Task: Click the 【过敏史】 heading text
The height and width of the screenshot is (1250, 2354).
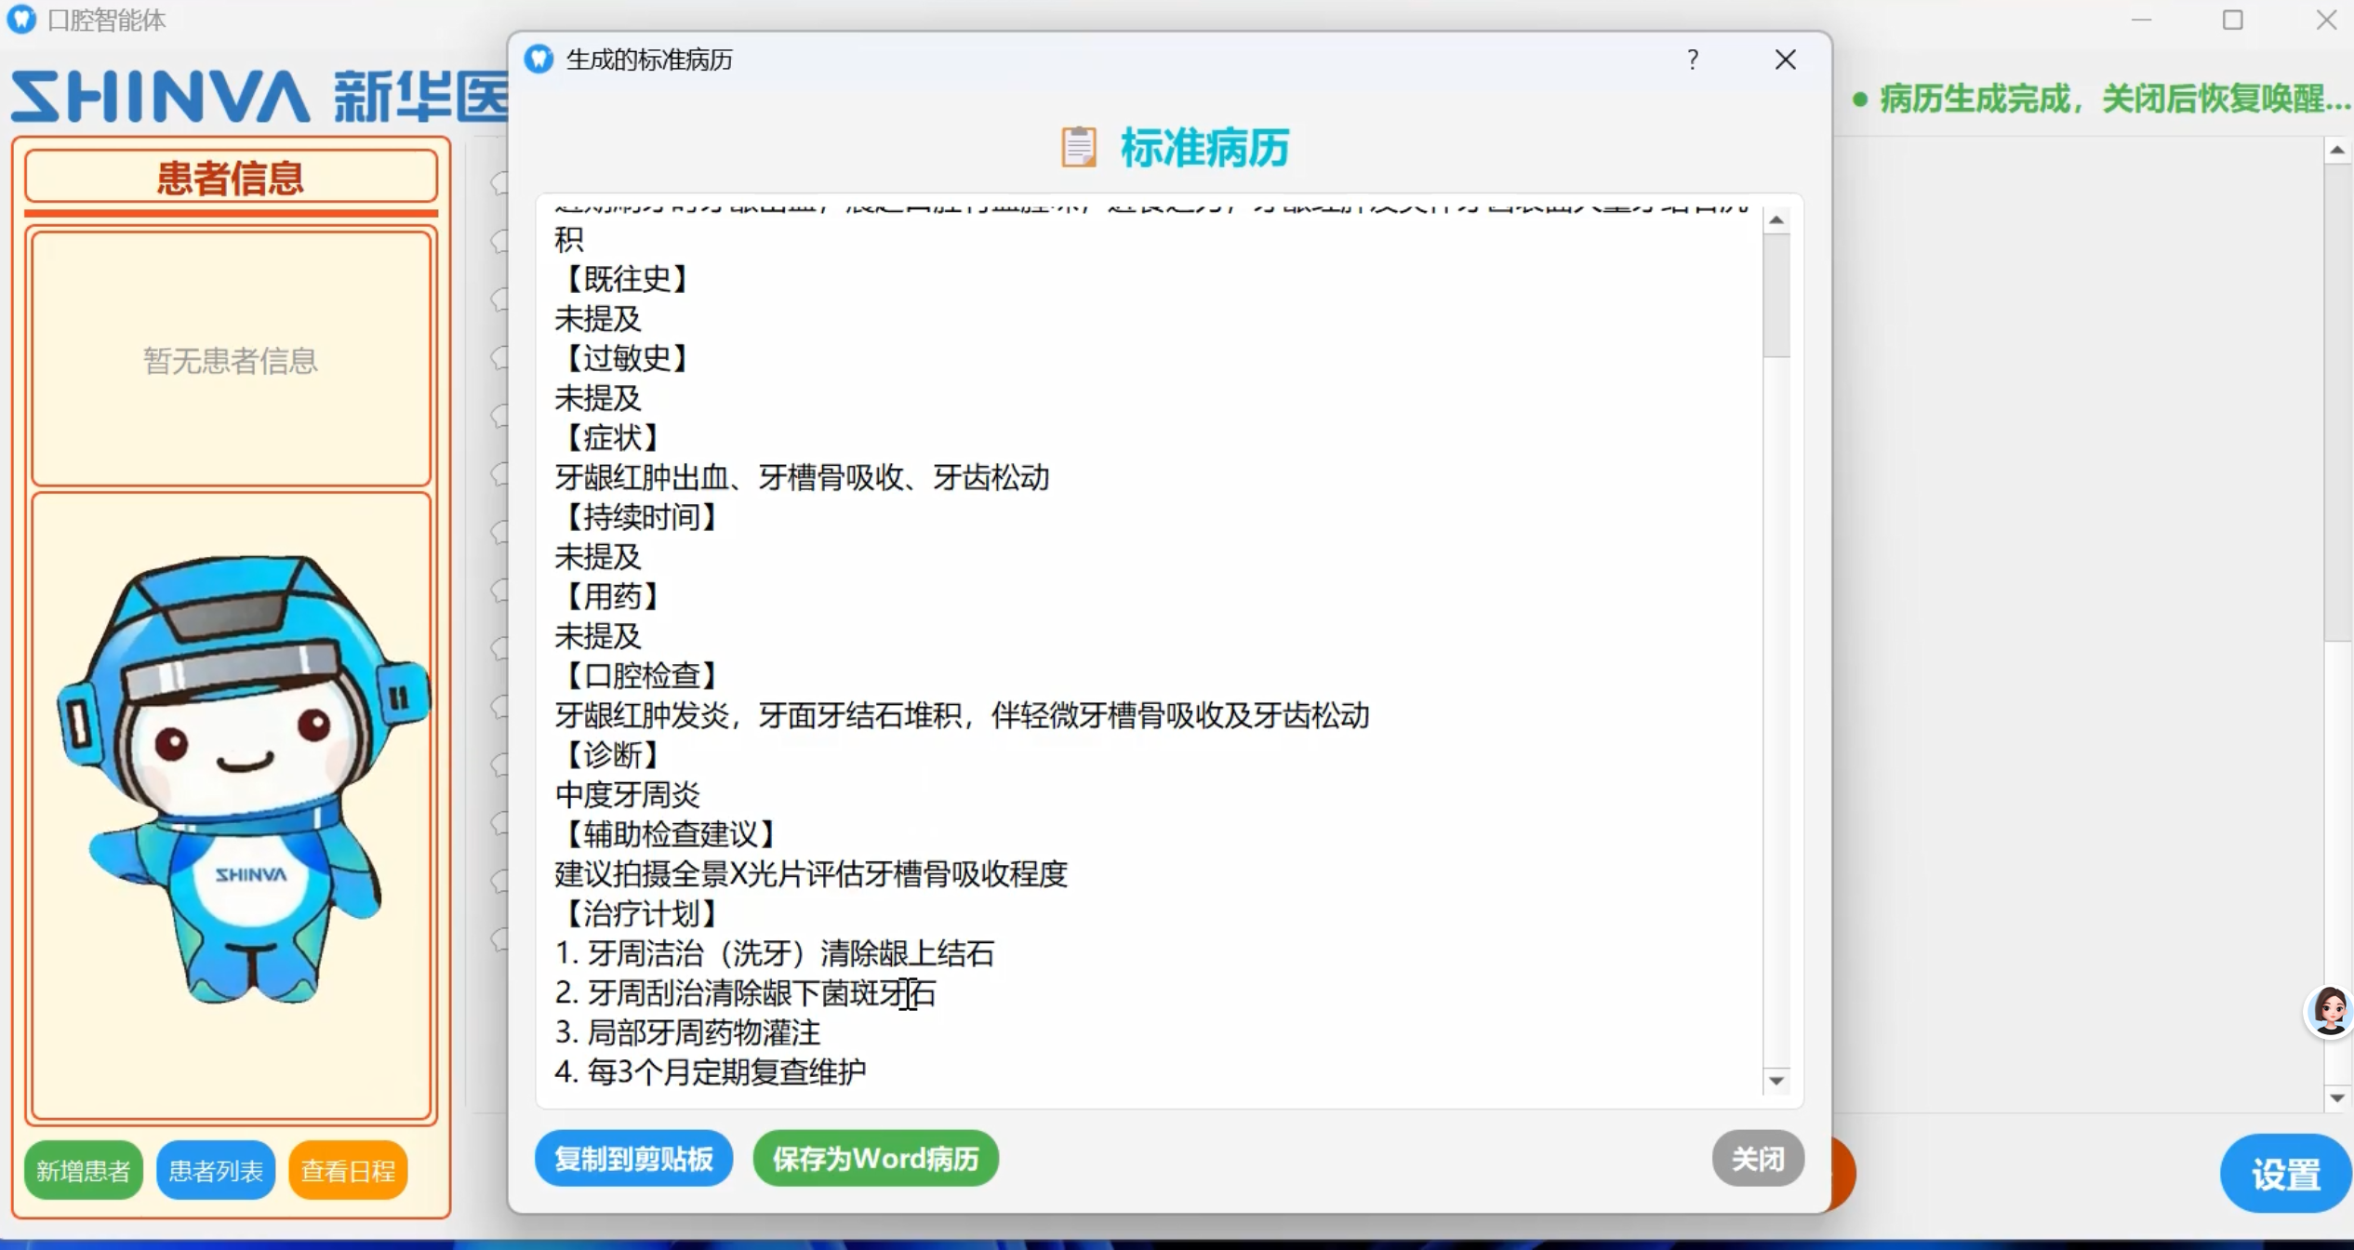Action: click(627, 358)
